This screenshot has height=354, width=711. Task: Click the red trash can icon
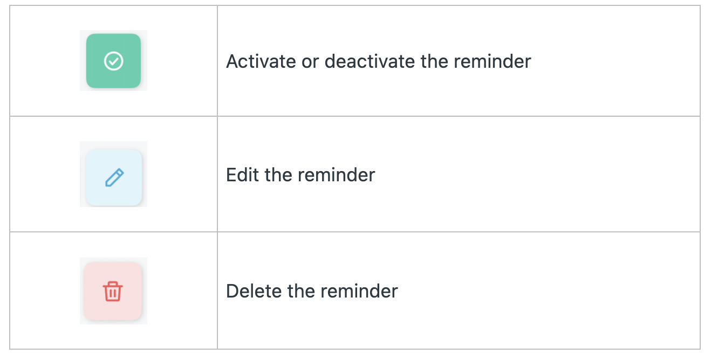[x=113, y=292]
